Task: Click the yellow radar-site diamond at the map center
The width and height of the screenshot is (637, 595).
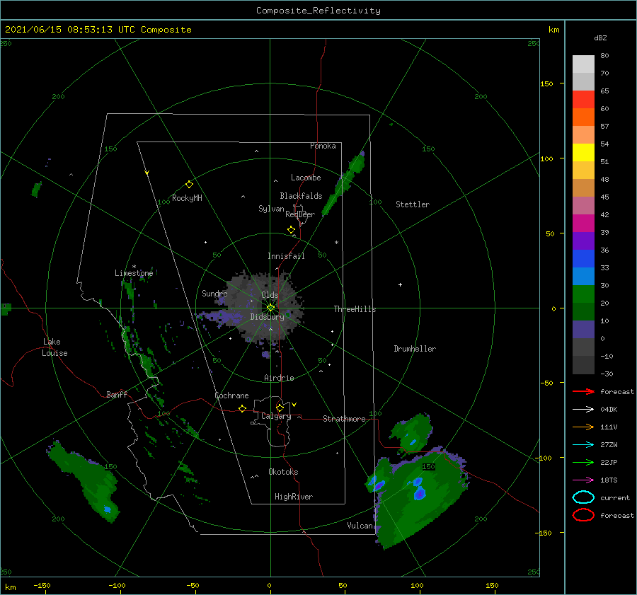Action: tap(270, 308)
